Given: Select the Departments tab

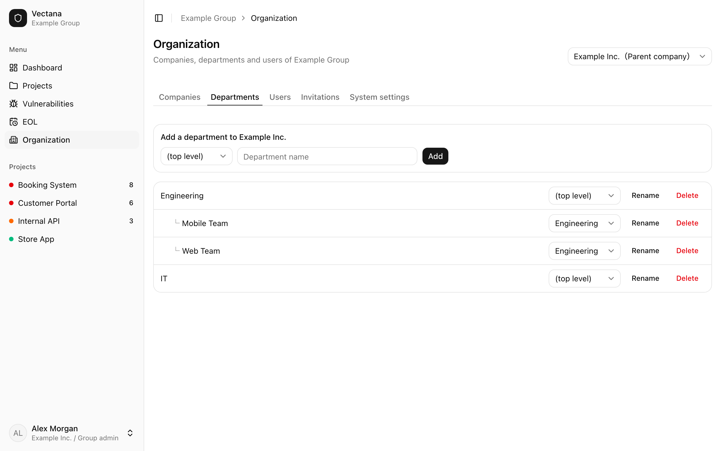Looking at the screenshot, I should [x=235, y=97].
